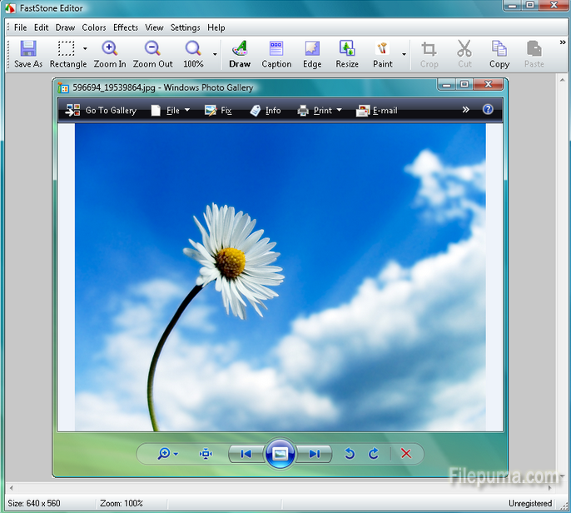Screen dimensions: 571x513
Task: Open the Colors menu
Action: coord(94,27)
